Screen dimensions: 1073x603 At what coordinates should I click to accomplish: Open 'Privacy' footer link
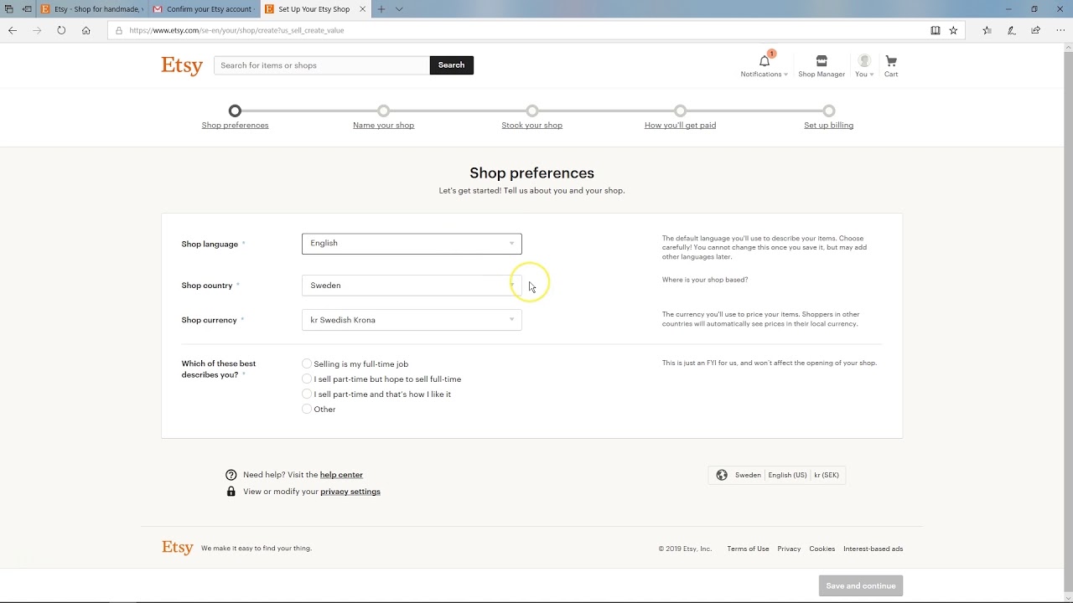(789, 549)
